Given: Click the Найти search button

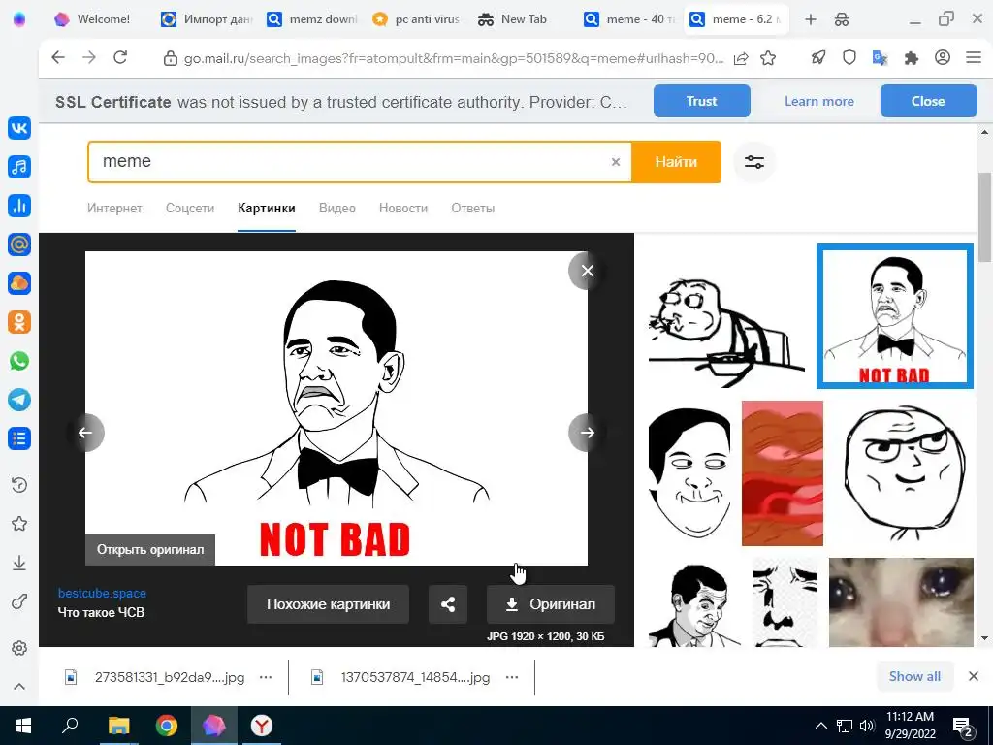Looking at the screenshot, I should click(676, 162).
